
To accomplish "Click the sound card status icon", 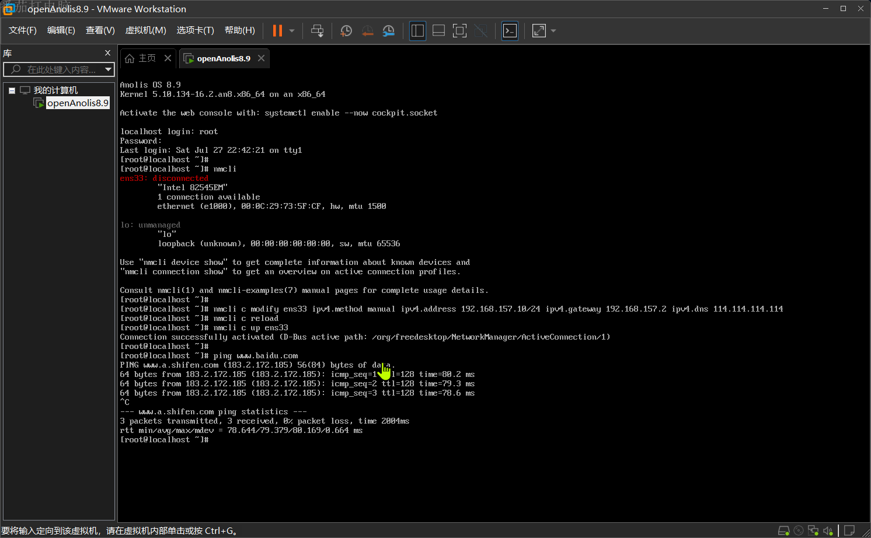I will point(828,530).
